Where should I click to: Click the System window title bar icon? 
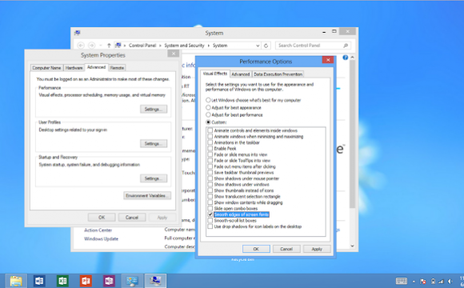pyautogui.click(x=78, y=33)
